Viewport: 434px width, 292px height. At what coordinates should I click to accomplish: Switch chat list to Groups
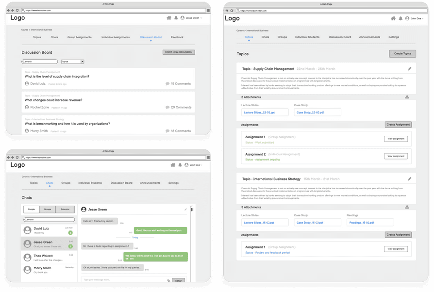click(x=47, y=209)
